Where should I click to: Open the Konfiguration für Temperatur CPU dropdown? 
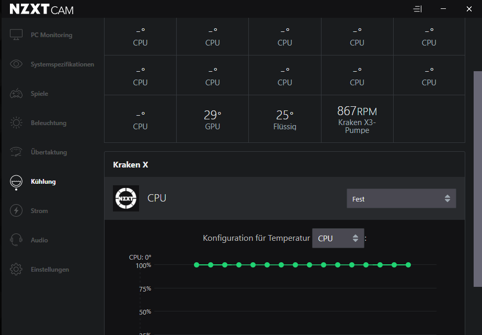[338, 238]
